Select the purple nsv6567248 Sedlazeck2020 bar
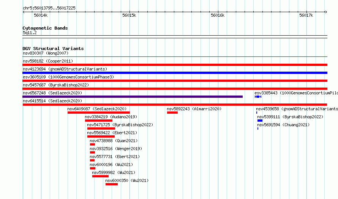Screen dimensions: 338x199 coord(133,97)
